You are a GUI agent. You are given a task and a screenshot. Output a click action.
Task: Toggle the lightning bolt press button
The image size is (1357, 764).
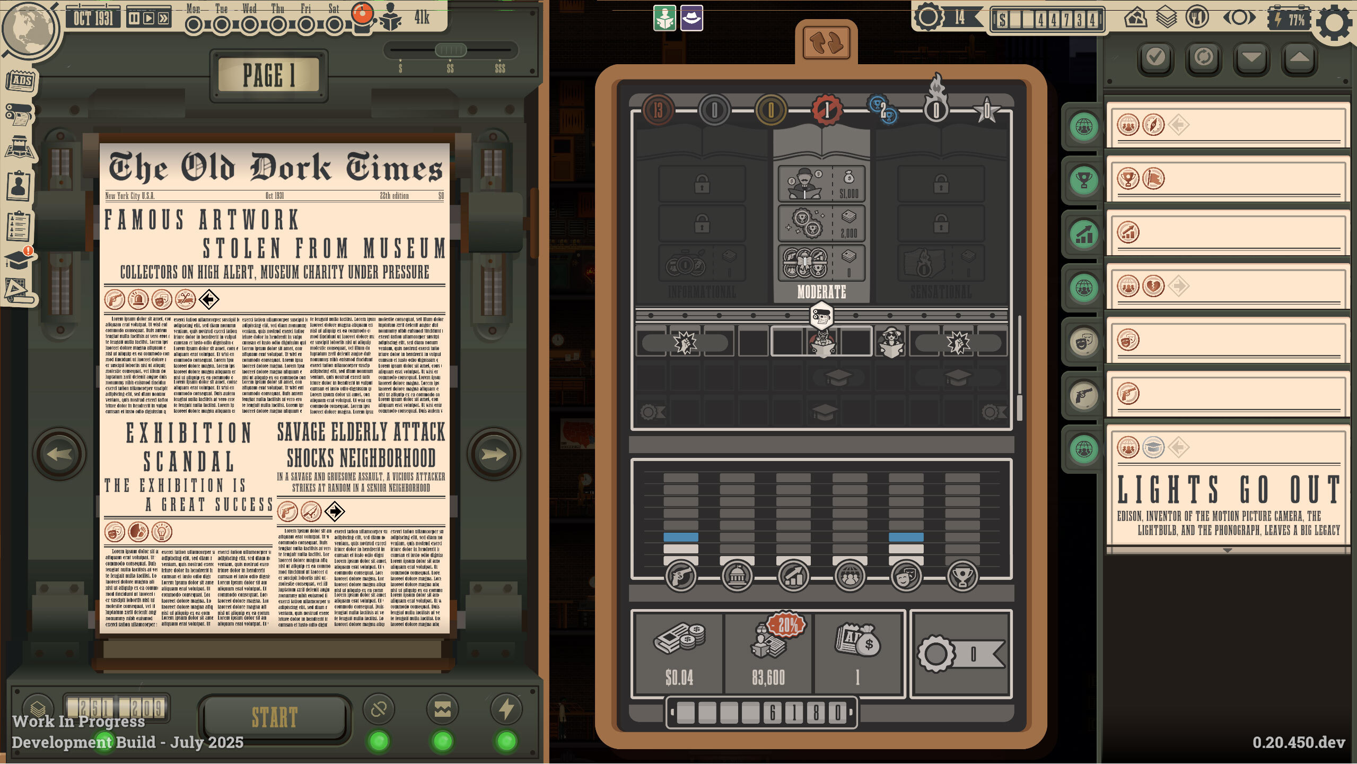506,709
